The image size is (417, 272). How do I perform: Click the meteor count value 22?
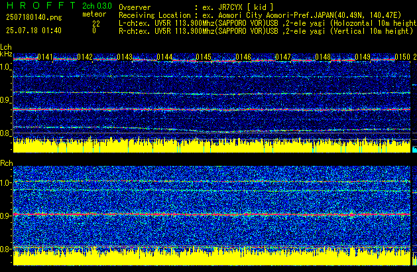(96, 24)
